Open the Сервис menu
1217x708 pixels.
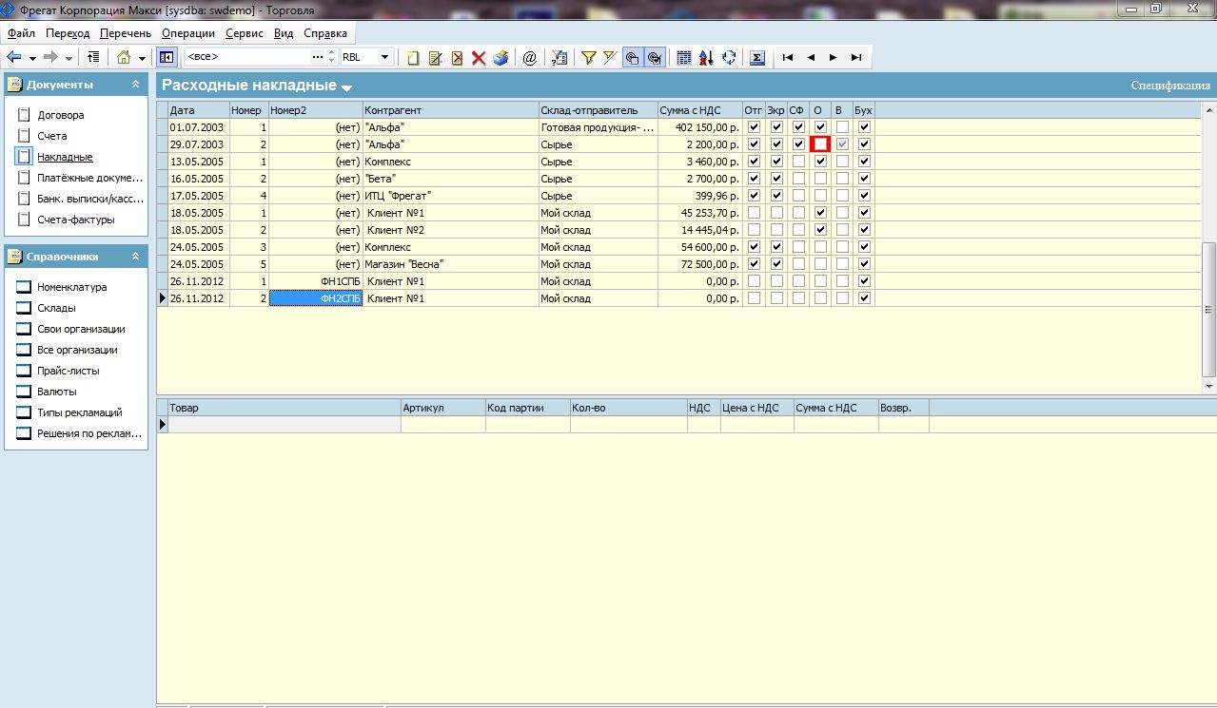click(245, 33)
